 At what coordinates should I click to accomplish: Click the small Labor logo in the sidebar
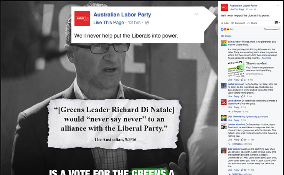pyautogui.click(x=224, y=7)
